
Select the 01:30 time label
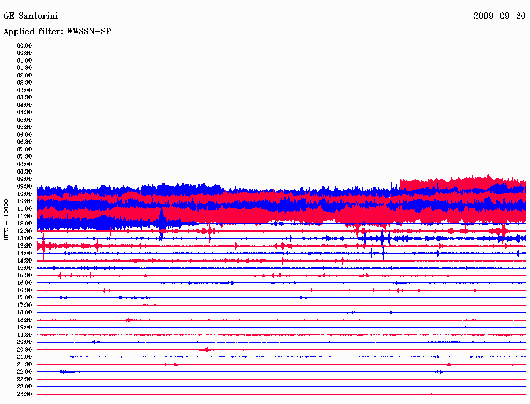(x=24, y=68)
